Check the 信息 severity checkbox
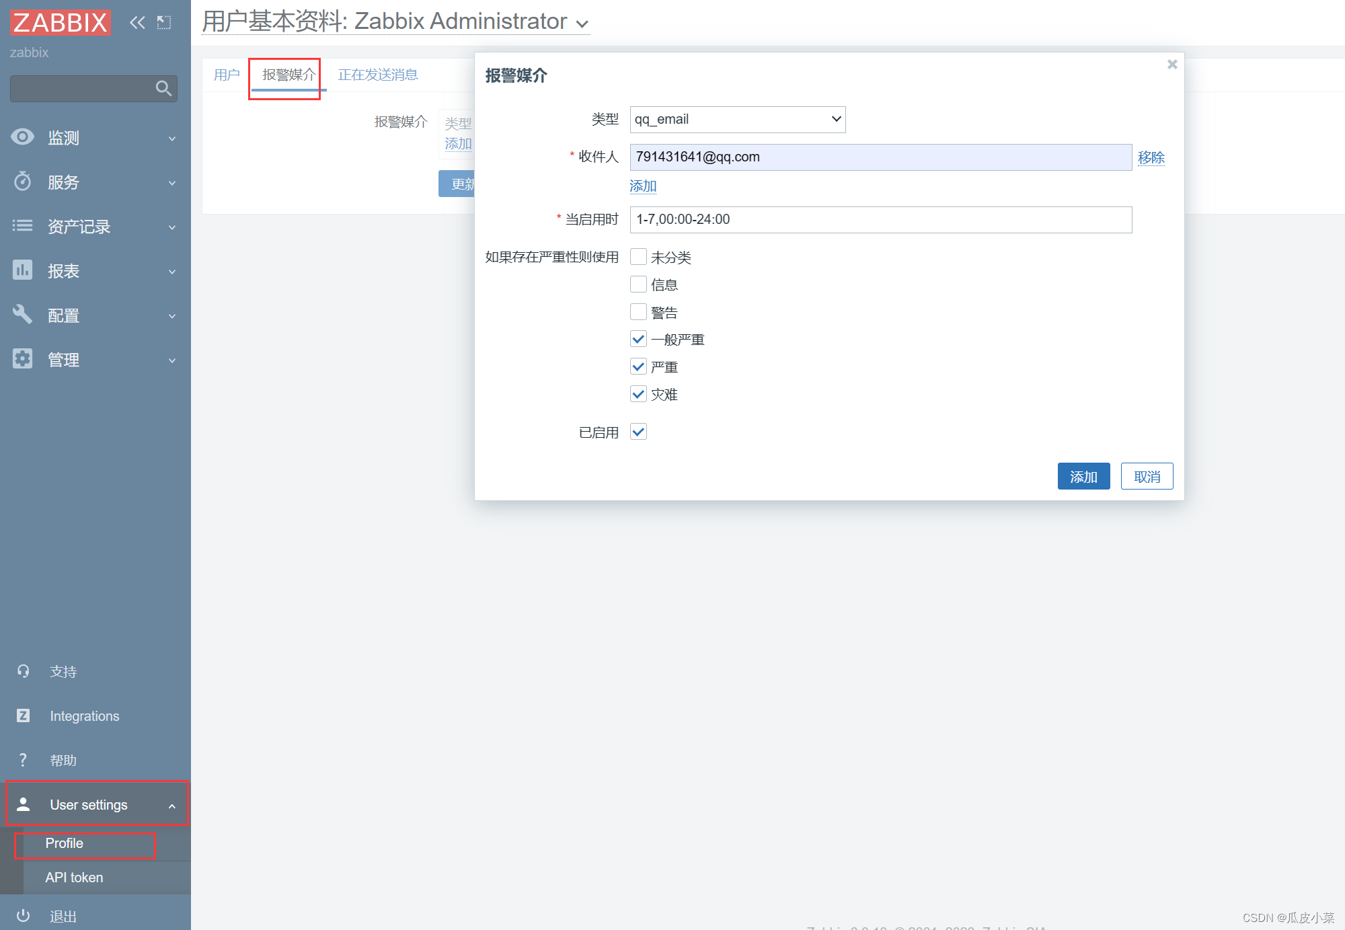 [638, 284]
